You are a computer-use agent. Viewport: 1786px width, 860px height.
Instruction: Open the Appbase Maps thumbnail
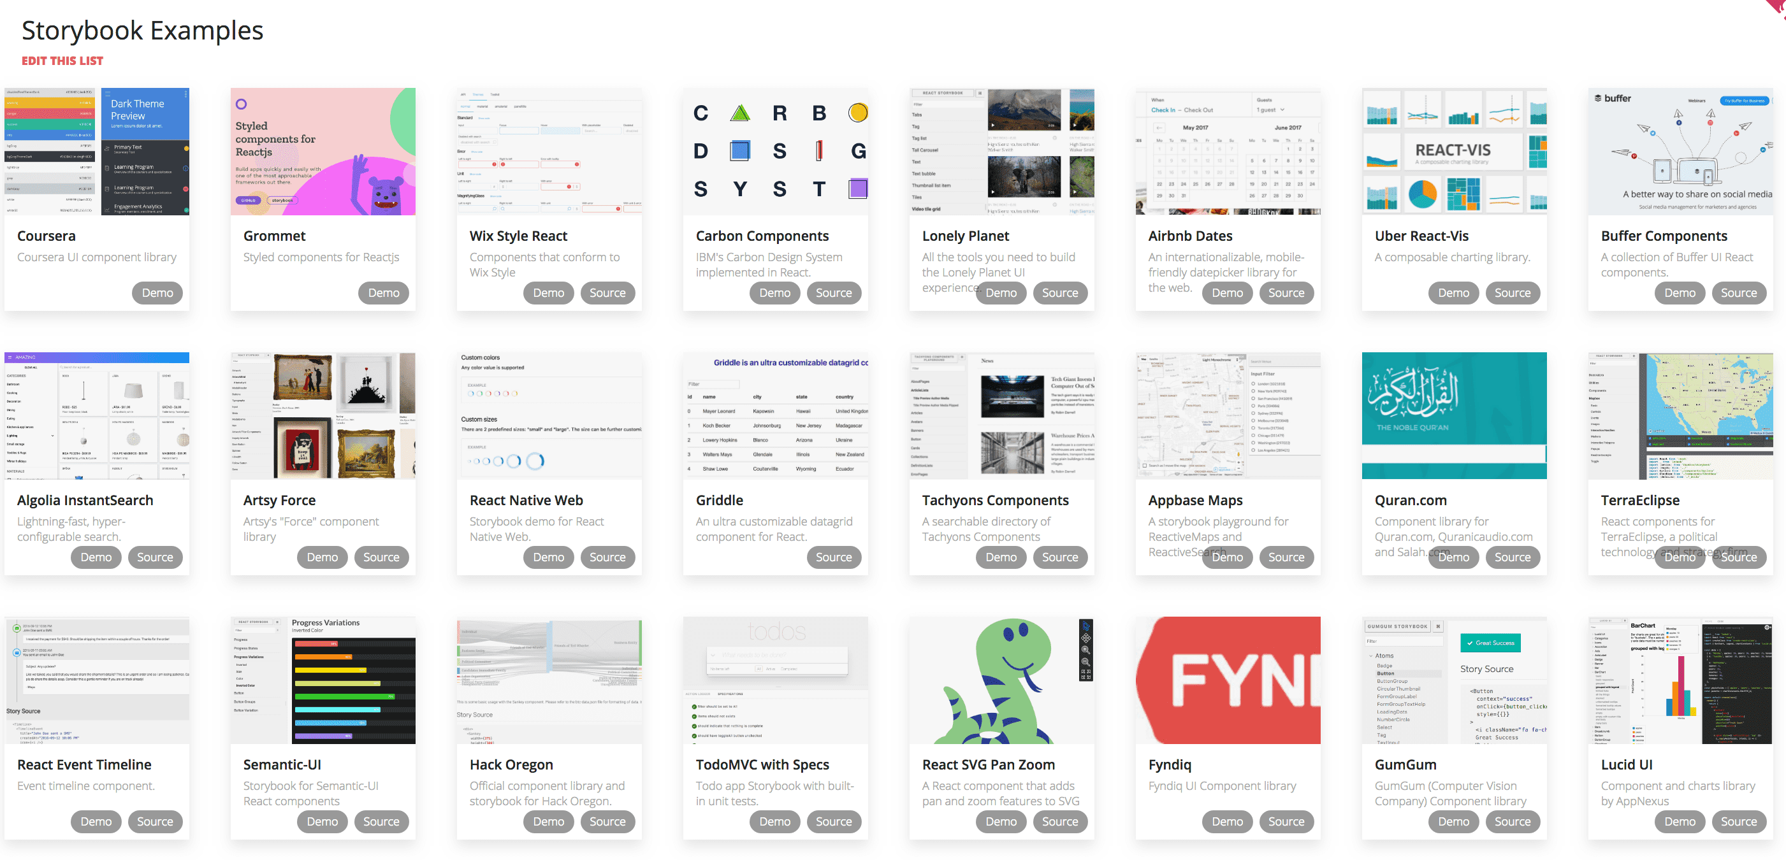coord(1228,416)
